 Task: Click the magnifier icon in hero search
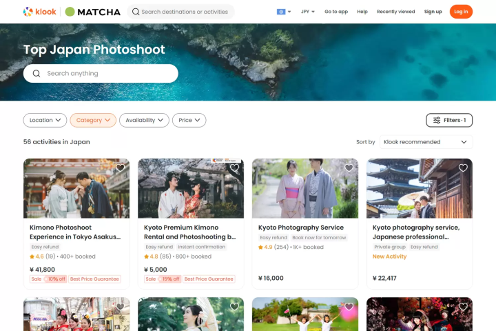[37, 74]
